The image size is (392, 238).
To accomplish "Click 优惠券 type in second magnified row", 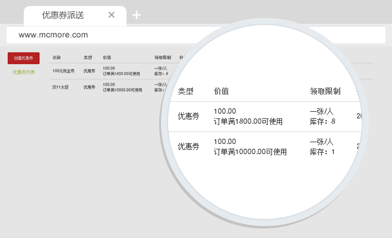I will (188, 146).
